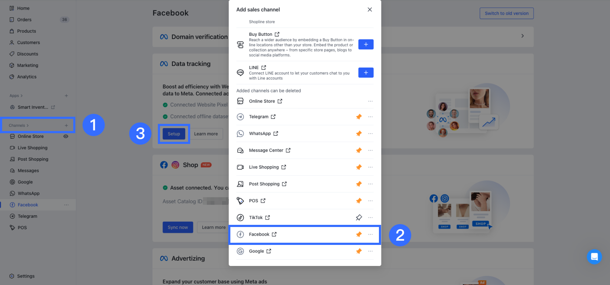Open Facebook sidebar more options menu
The height and width of the screenshot is (285, 610).
click(66, 205)
